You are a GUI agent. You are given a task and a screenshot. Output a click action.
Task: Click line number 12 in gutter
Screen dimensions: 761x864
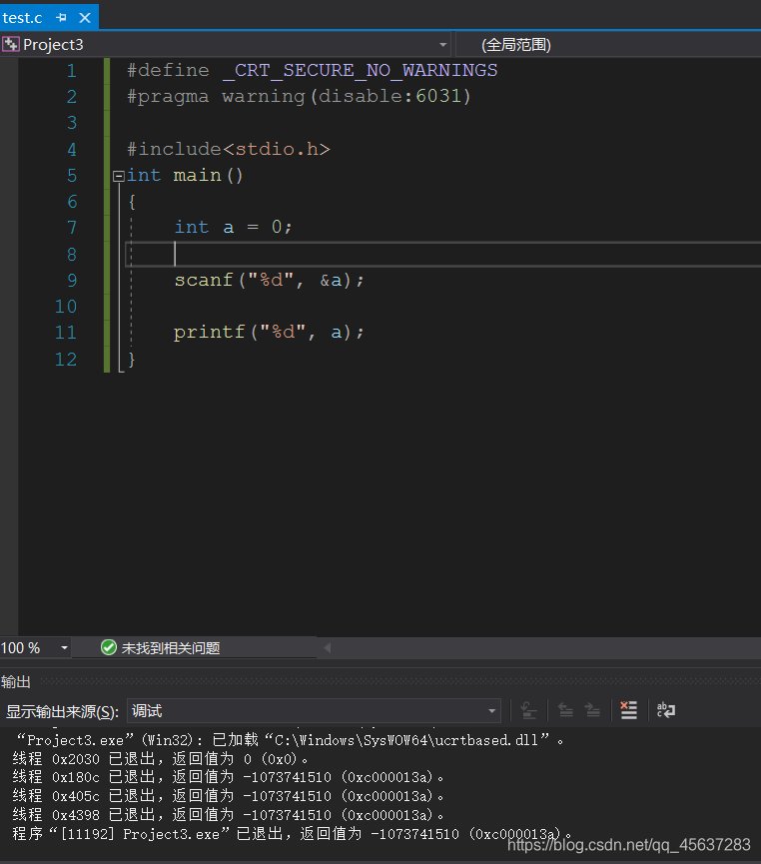tap(66, 360)
